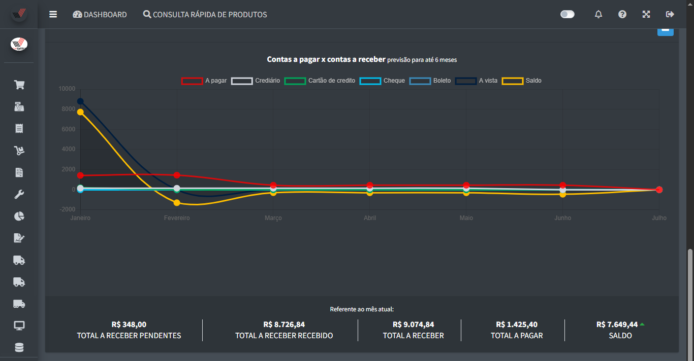Click the cash register sidebar icon
Viewport: 694px width, 361px height.
pyautogui.click(x=19, y=106)
